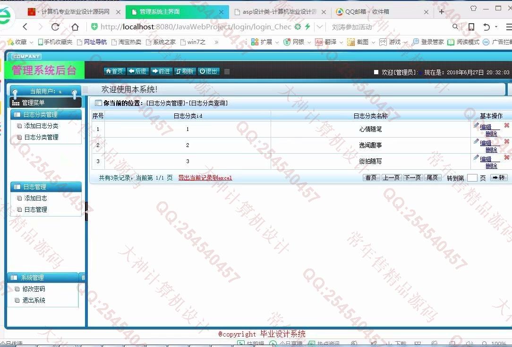Viewport: 512px width, 347px height.
Task: Enable 阅读模式 reading mode
Action: pos(463,42)
